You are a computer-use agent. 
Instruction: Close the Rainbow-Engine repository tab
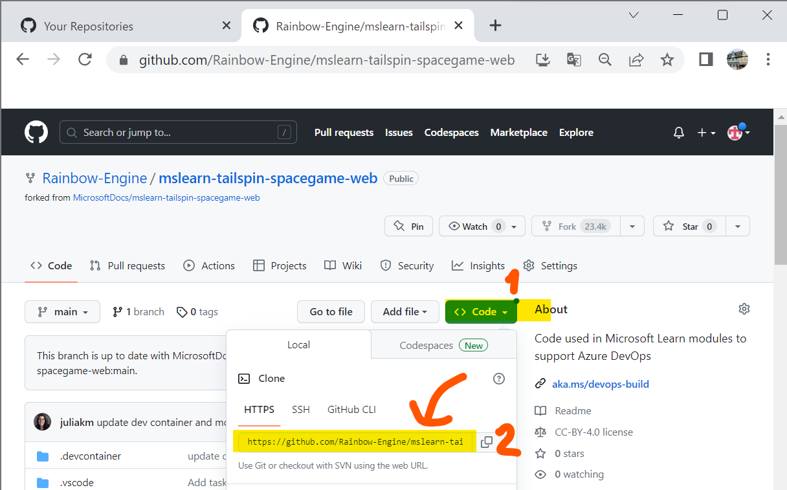coord(458,25)
